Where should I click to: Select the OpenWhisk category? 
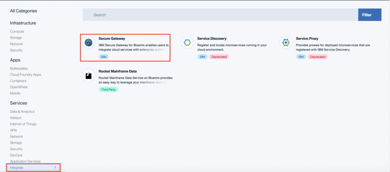tap(19, 87)
